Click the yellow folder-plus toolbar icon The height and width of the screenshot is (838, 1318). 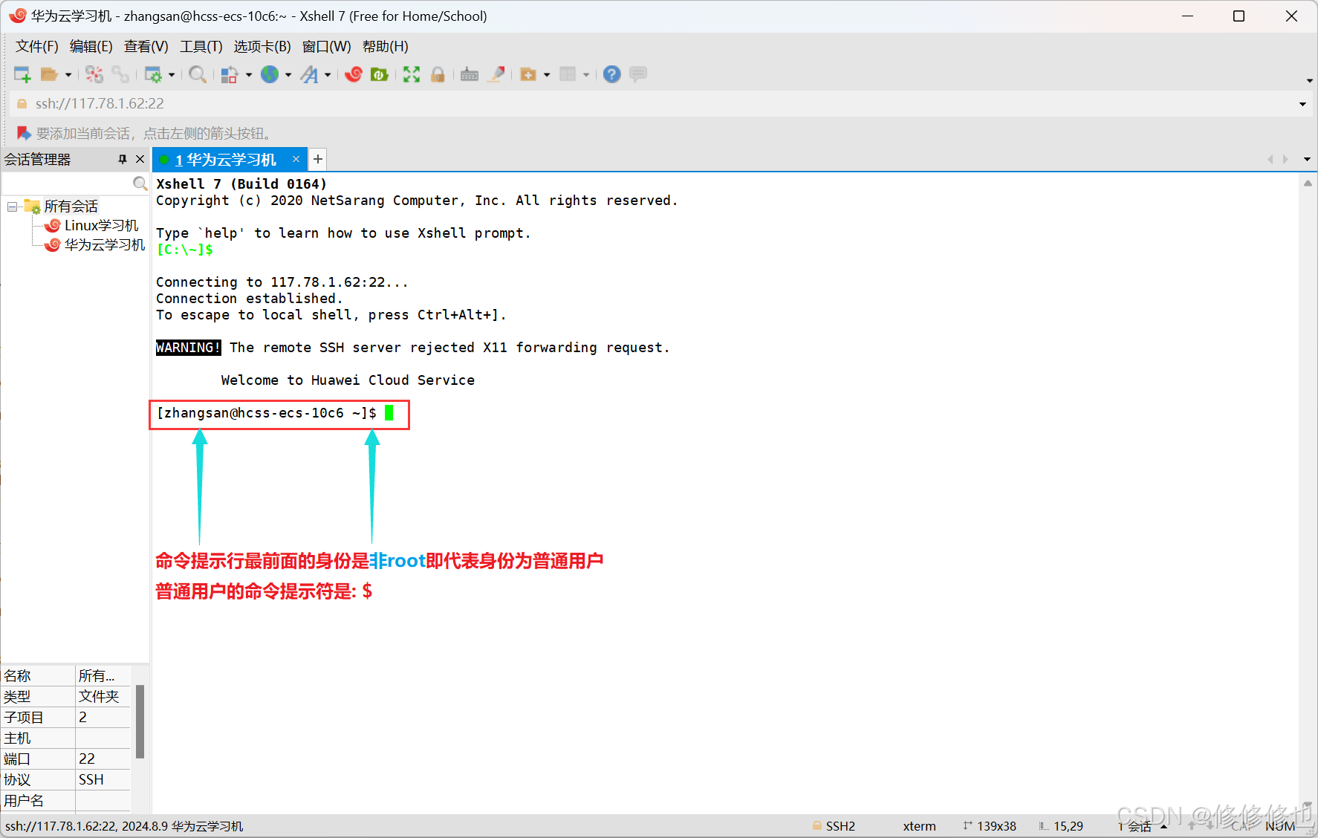coord(528,74)
